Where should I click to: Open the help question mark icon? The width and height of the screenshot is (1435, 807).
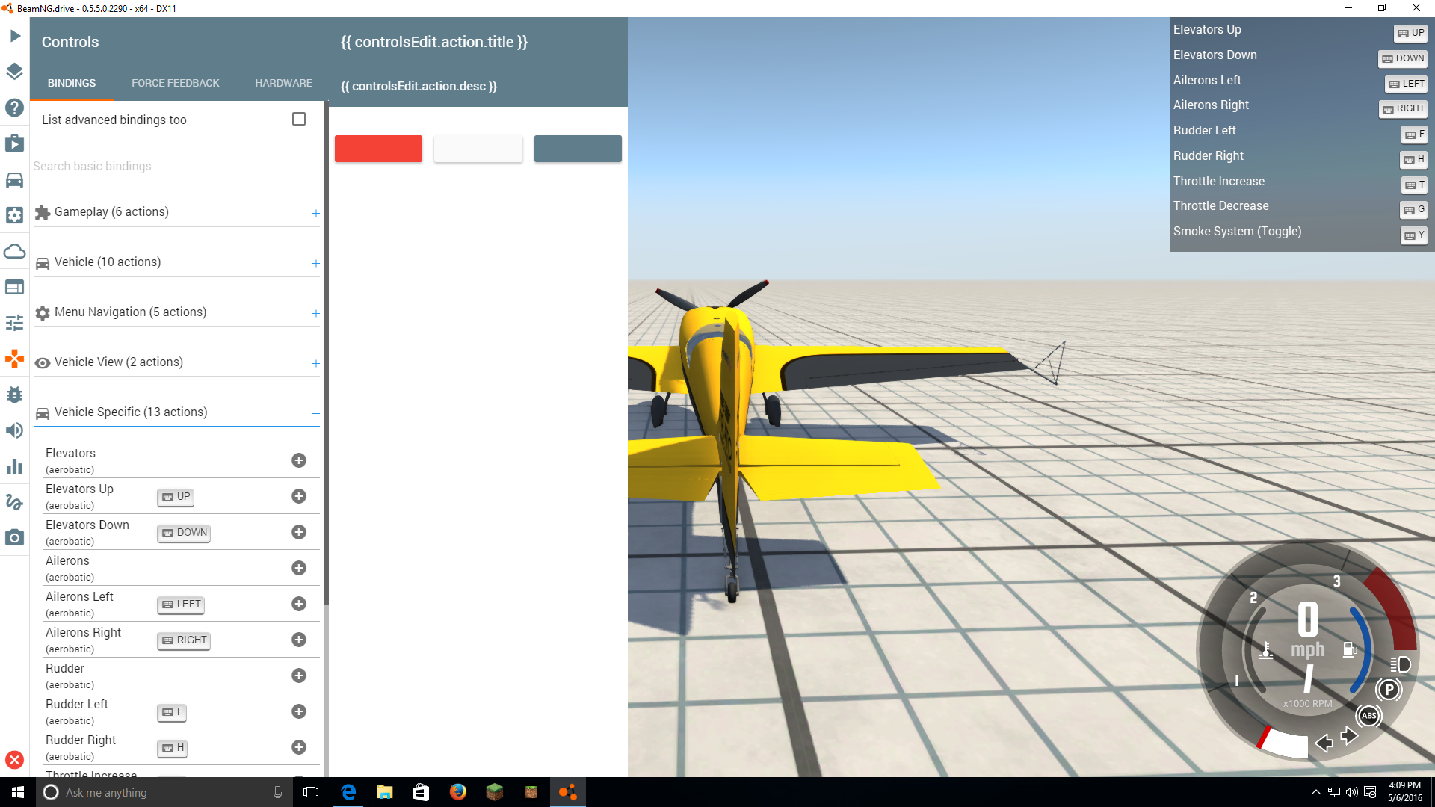pyautogui.click(x=15, y=108)
